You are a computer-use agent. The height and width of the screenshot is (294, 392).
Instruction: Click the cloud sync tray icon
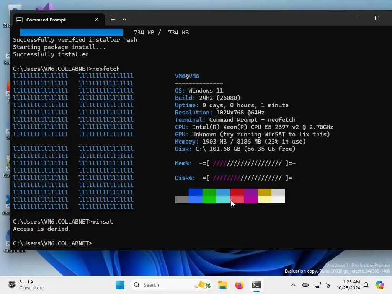click(x=305, y=285)
